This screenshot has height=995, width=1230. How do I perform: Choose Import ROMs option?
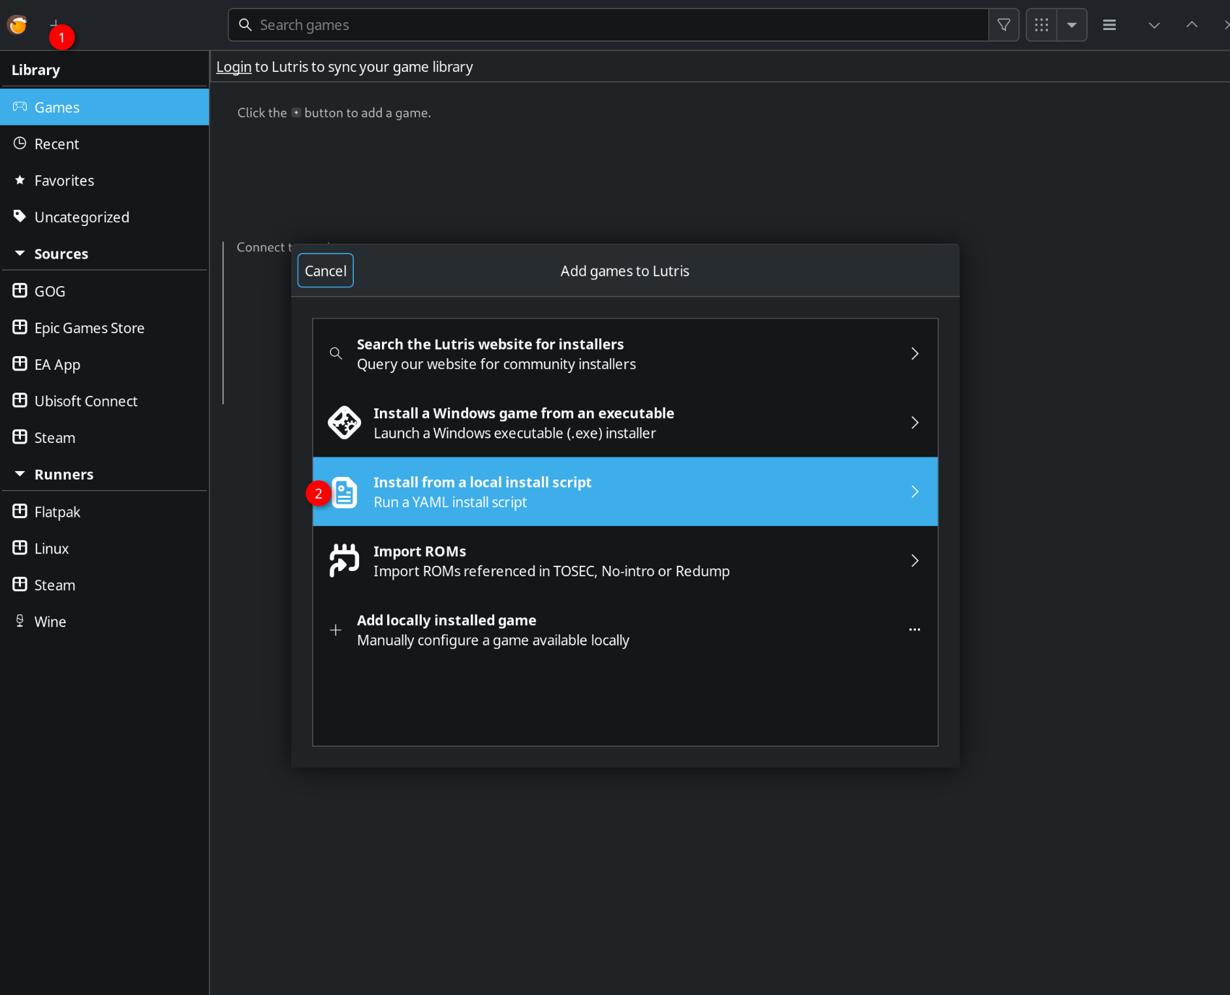coord(625,561)
